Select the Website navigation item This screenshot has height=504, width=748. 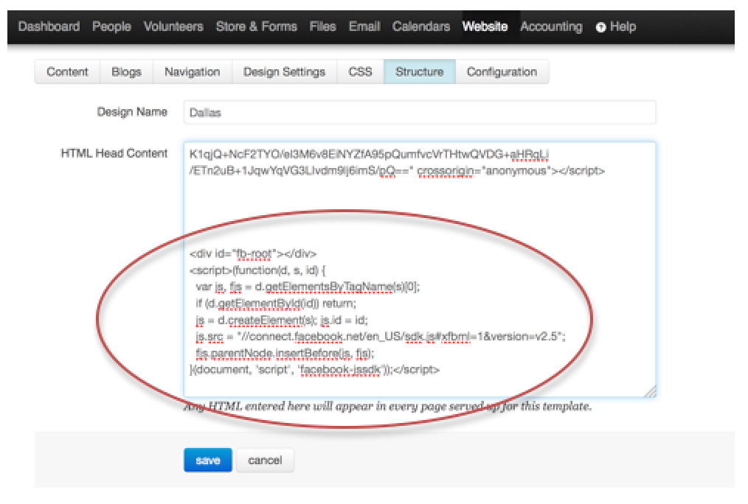(485, 27)
